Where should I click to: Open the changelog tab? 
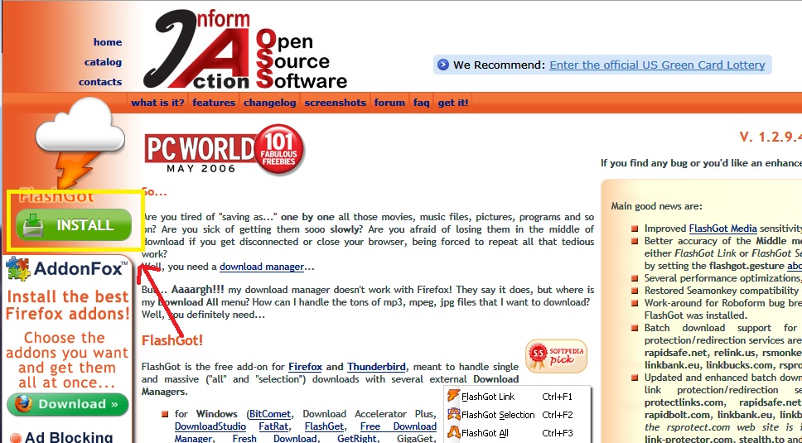[269, 102]
